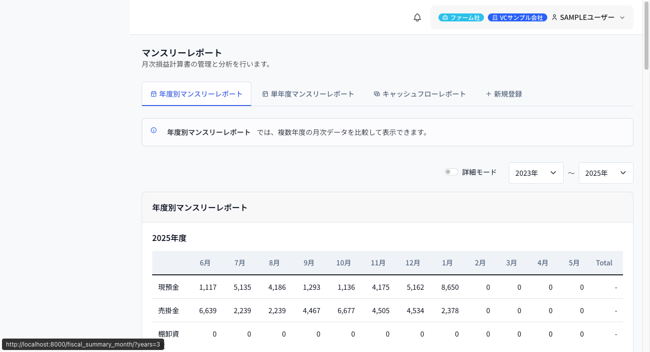Image resolution: width=650 pixels, height=352 pixels.
Task: Open the 2025年 end year dropdown
Action: tap(606, 173)
